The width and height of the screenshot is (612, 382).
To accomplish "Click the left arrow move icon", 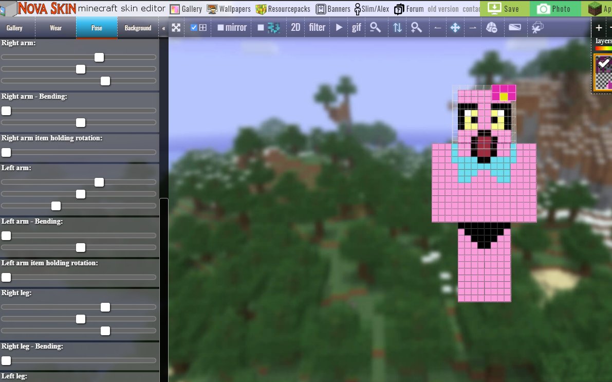I will point(437,28).
